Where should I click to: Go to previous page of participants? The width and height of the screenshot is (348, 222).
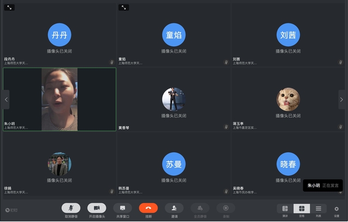(7, 99)
